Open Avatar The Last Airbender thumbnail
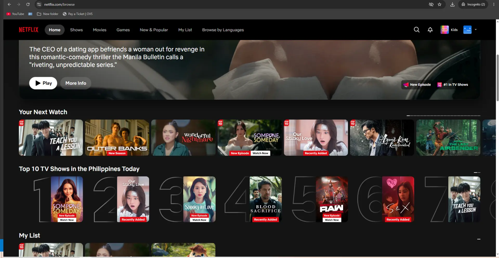 tap(448, 138)
